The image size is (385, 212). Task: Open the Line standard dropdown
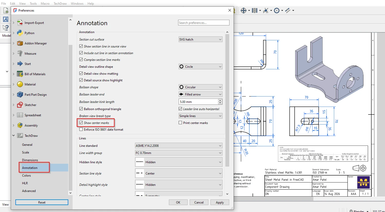[x=179, y=146]
